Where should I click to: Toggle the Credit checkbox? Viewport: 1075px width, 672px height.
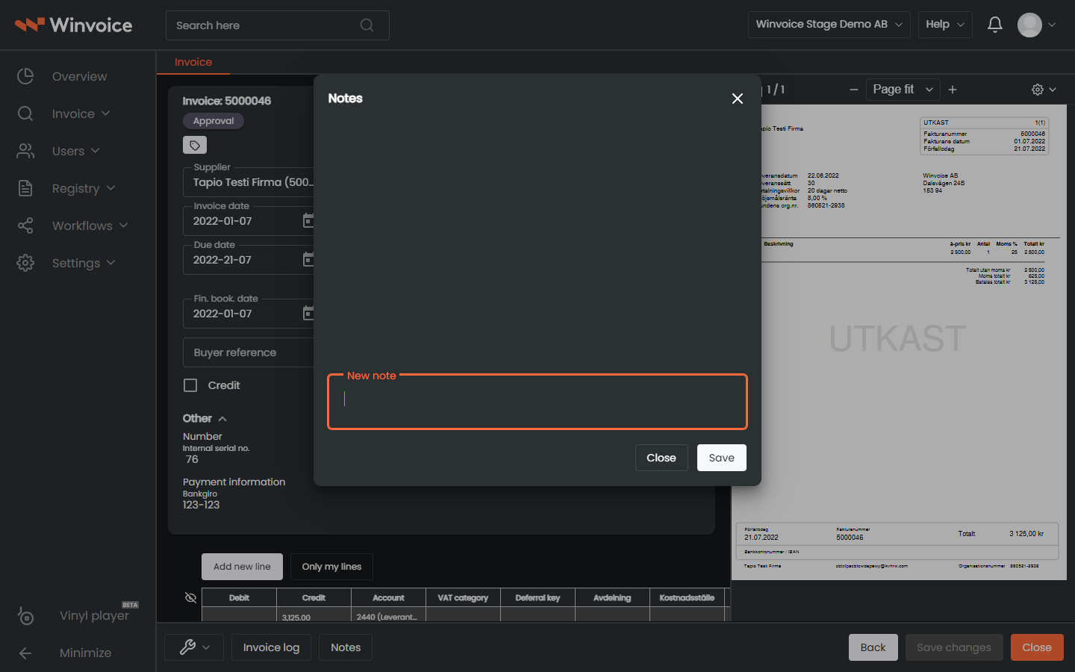(190, 385)
